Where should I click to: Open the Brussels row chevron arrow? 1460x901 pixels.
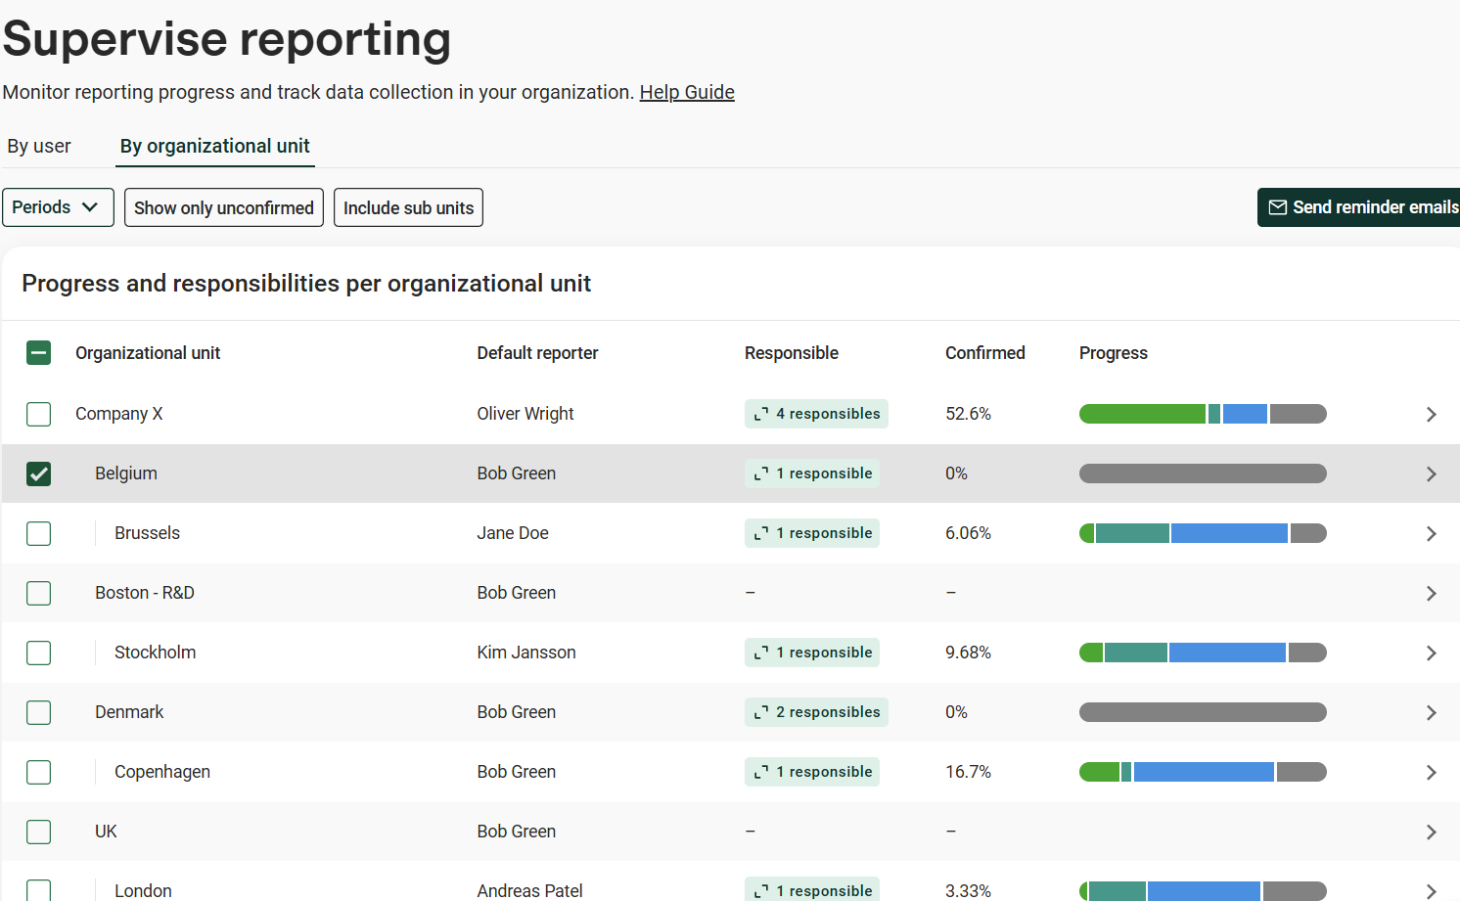(x=1431, y=534)
